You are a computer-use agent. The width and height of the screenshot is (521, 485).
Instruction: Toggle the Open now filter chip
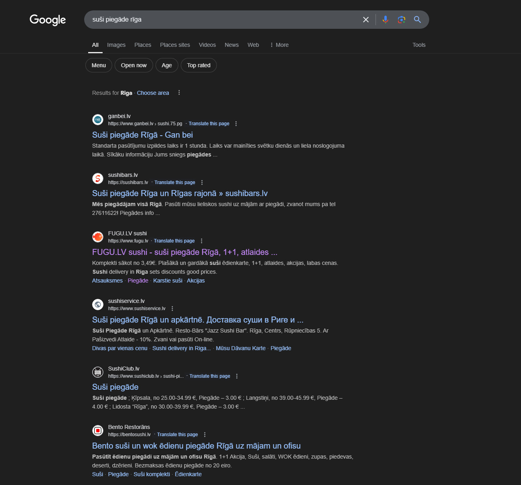click(134, 65)
